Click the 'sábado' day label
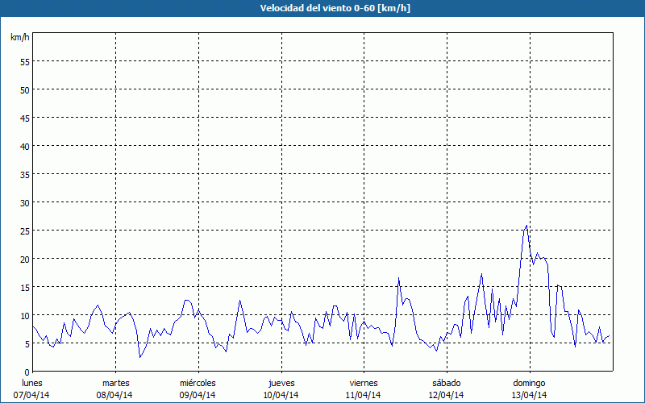 pyautogui.click(x=446, y=382)
